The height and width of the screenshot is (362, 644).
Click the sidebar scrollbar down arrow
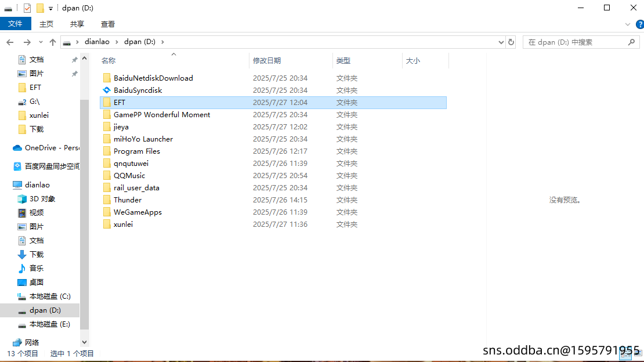point(84,342)
